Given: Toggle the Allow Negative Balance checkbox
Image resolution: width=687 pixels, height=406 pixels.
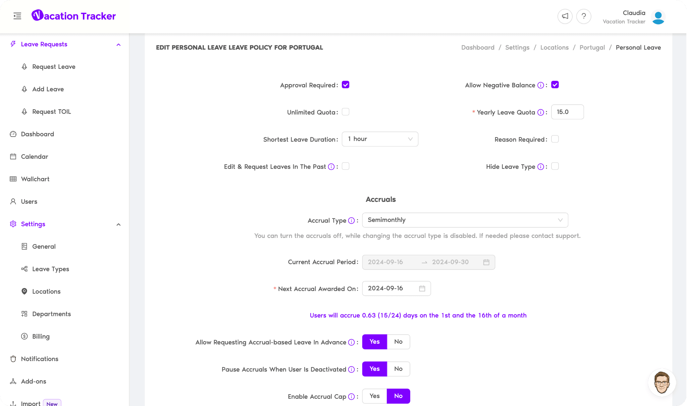Looking at the screenshot, I should [555, 84].
